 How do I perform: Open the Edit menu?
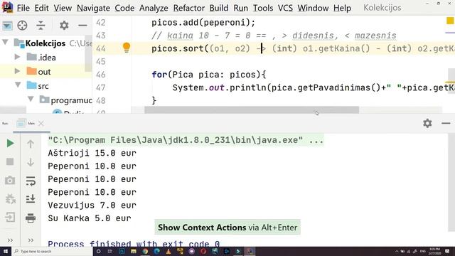(41, 8)
